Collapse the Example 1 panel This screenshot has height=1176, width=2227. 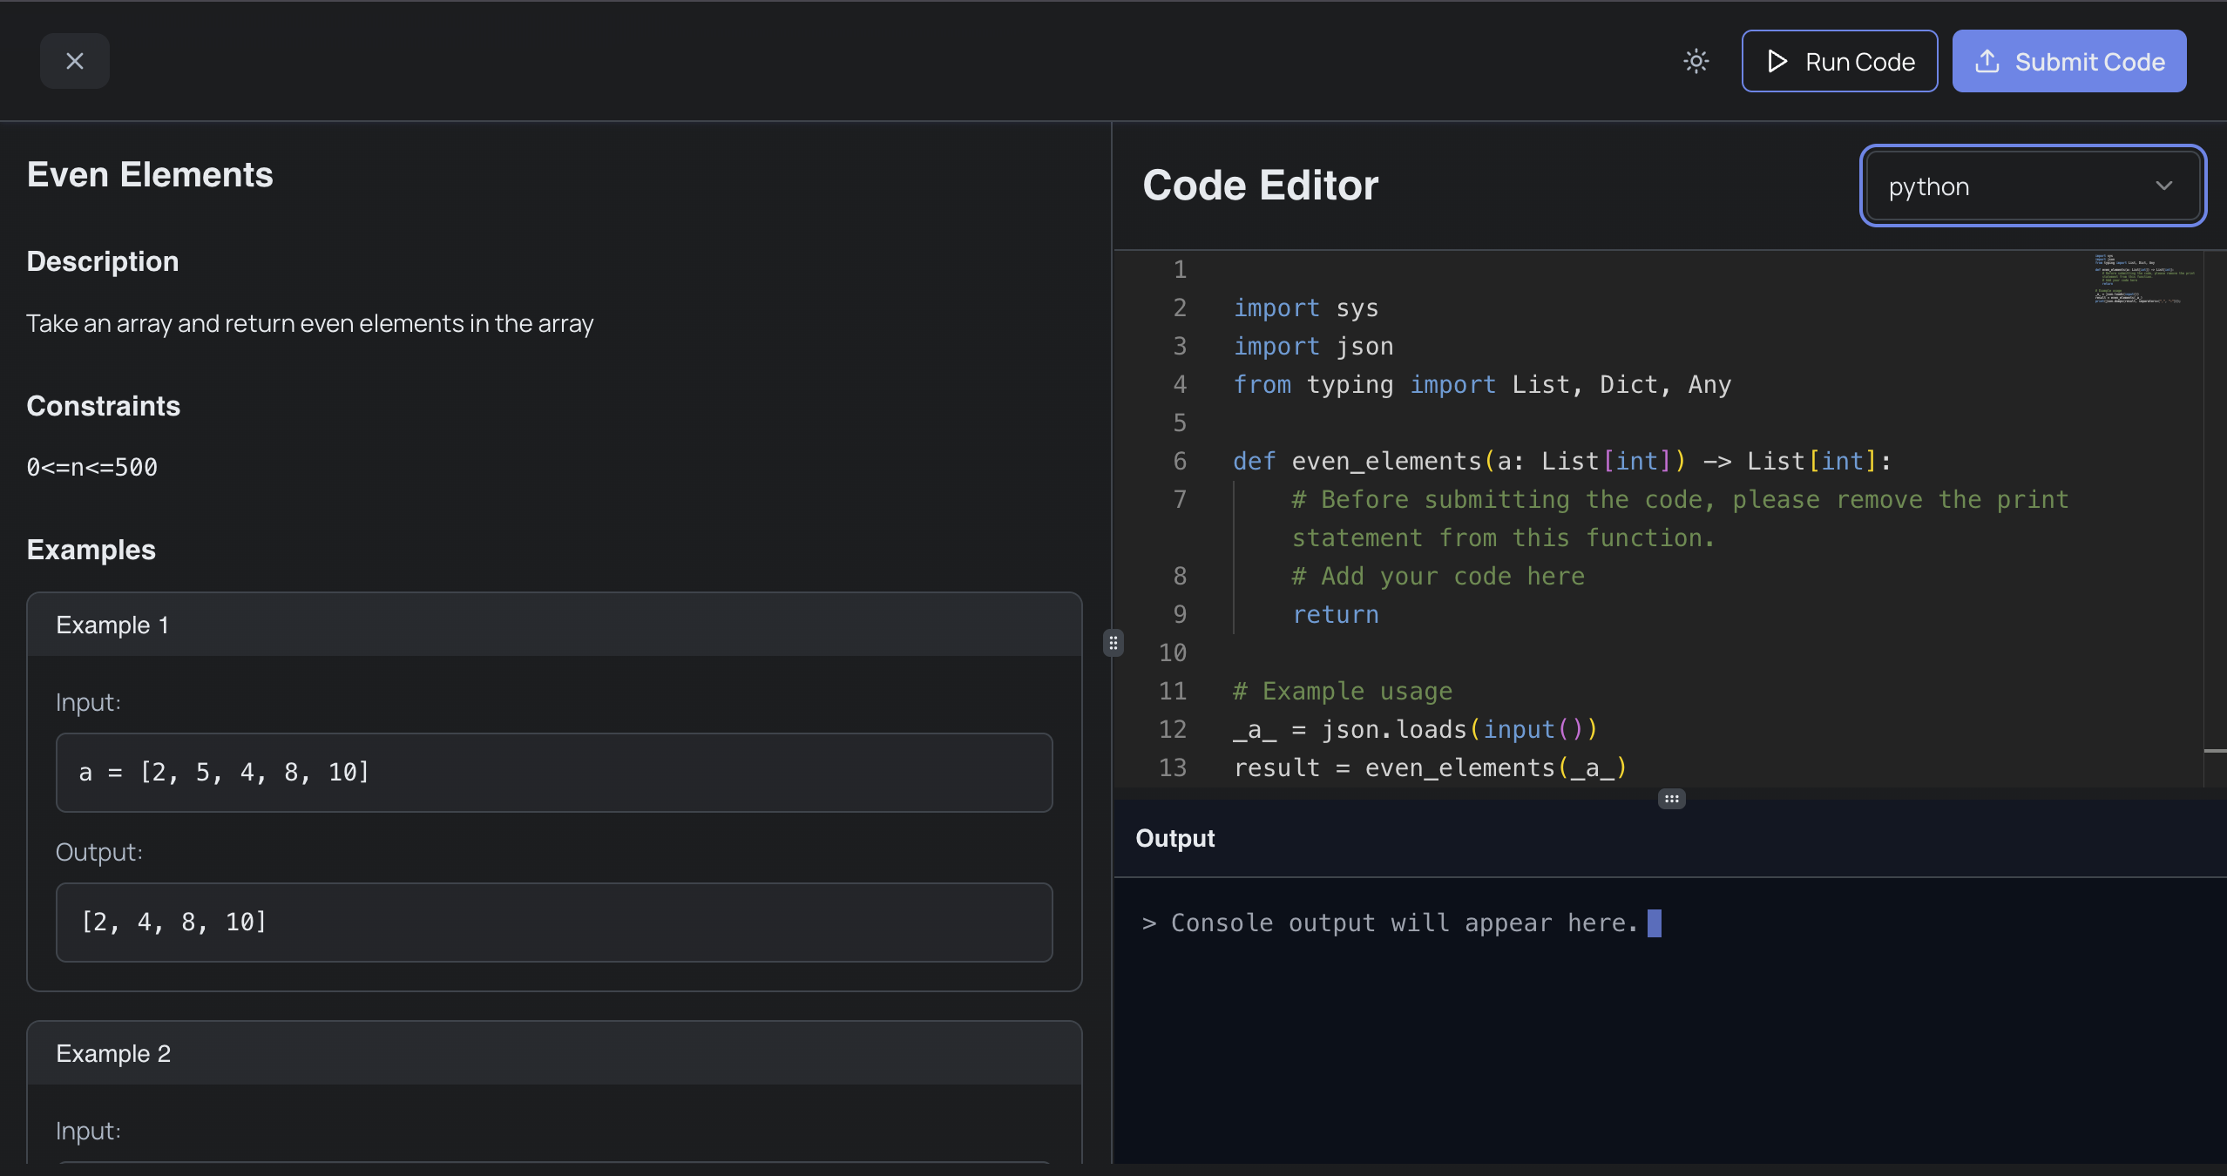coord(555,625)
